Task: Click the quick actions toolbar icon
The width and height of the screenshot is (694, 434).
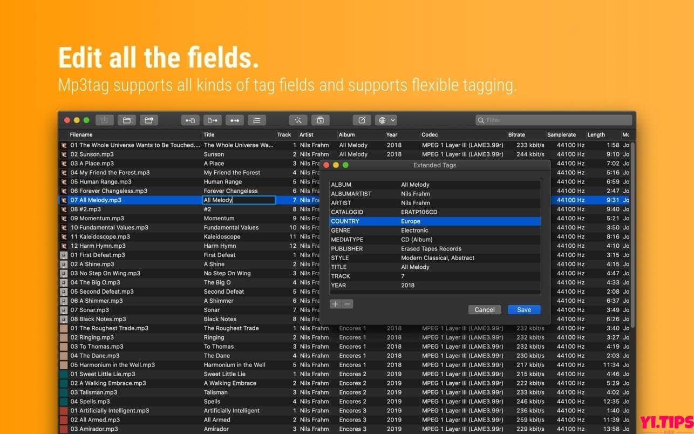Action: click(320, 120)
